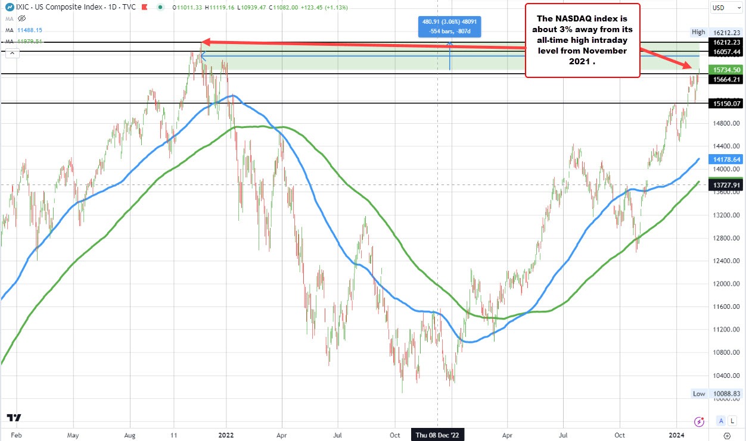This screenshot has width=746, height=441.
Task: Click the Thu 08 Dec '22 date marker
Action: tap(437, 434)
